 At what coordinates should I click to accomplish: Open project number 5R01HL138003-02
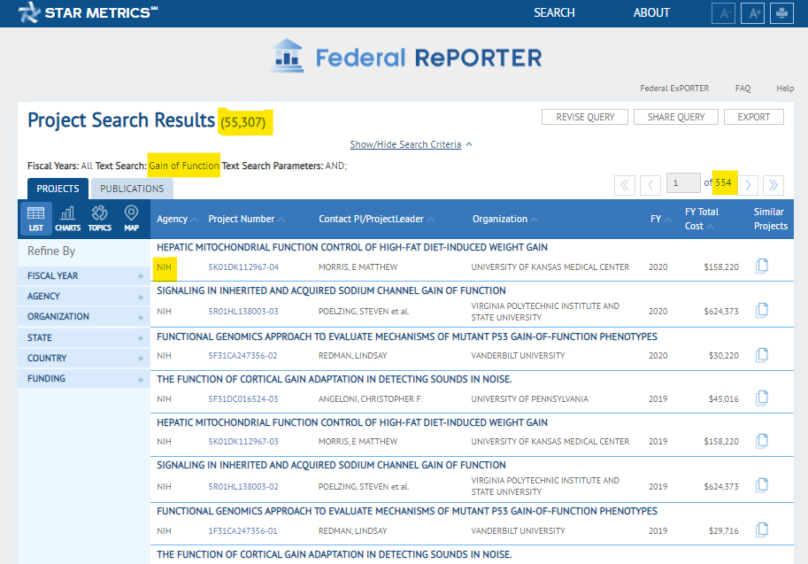tap(243, 487)
